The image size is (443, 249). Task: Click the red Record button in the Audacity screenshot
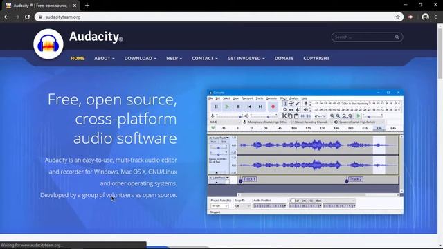[x=273, y=107]
